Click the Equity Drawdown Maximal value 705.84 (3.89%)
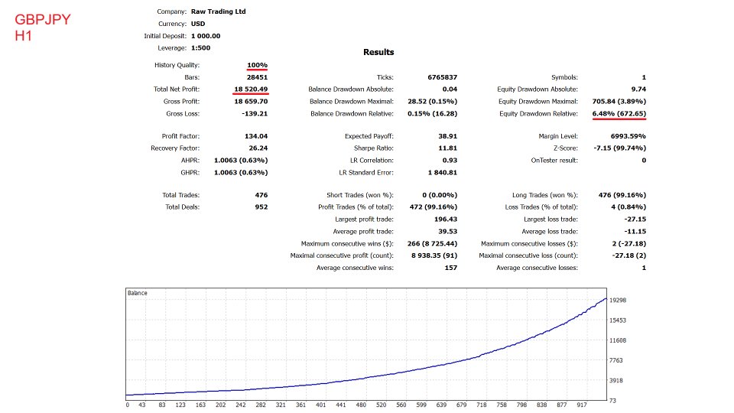 click(619, 101)
